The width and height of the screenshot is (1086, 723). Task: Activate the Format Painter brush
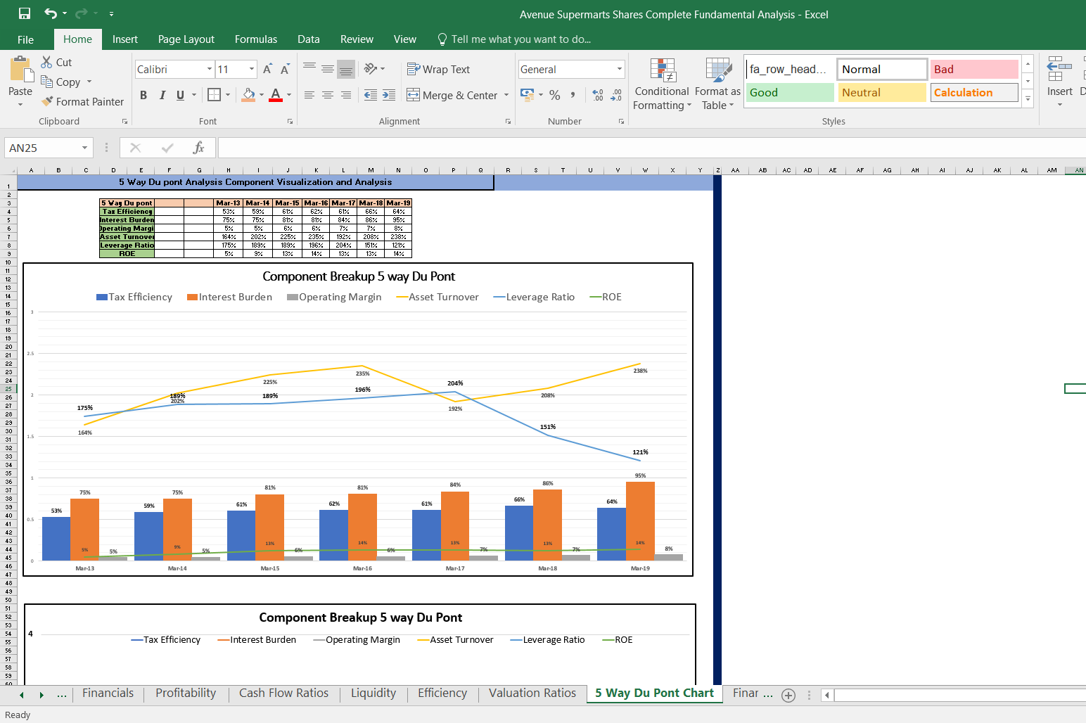82,101
